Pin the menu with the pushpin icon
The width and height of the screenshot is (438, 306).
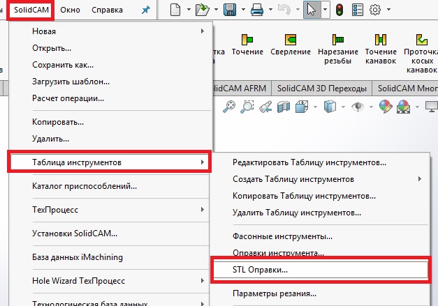coord(146,10)
